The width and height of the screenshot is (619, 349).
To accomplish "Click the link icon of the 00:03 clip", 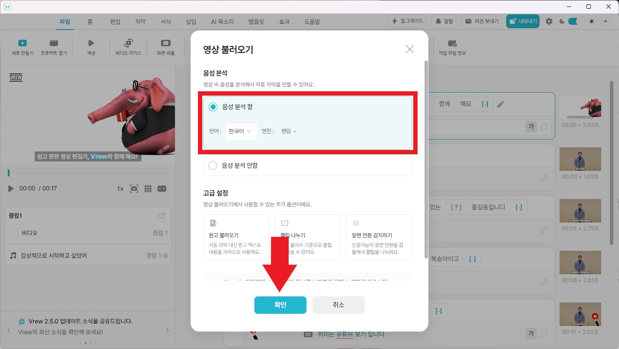I will (x=543, y=179).
